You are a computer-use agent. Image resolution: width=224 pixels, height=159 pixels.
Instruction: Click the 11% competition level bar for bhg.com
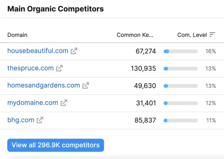(181, 120)
